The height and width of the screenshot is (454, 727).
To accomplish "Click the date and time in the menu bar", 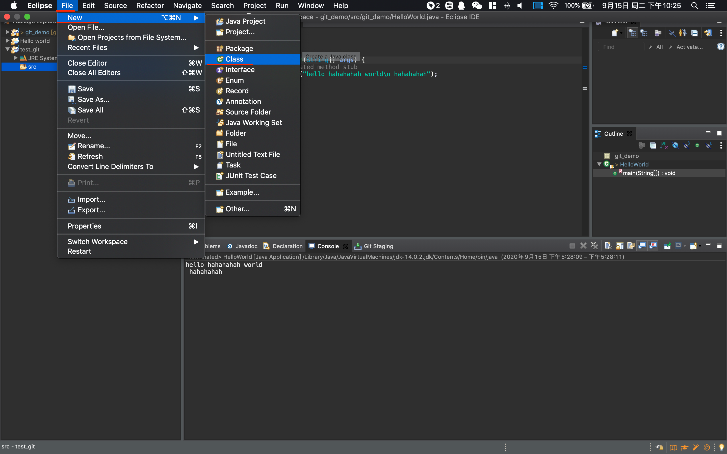I will point(641,5).
